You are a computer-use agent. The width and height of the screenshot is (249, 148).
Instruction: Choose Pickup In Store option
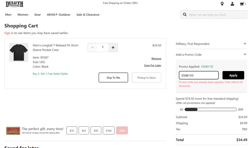pos(147,77)
